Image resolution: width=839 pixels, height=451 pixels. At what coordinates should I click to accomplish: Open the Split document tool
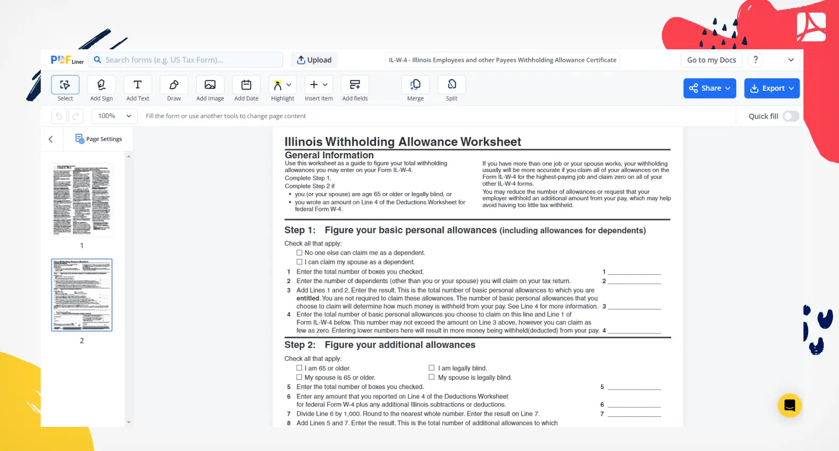point(451,85)
